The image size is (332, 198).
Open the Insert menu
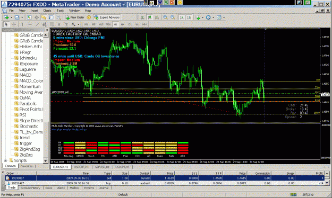pos(35,11)
